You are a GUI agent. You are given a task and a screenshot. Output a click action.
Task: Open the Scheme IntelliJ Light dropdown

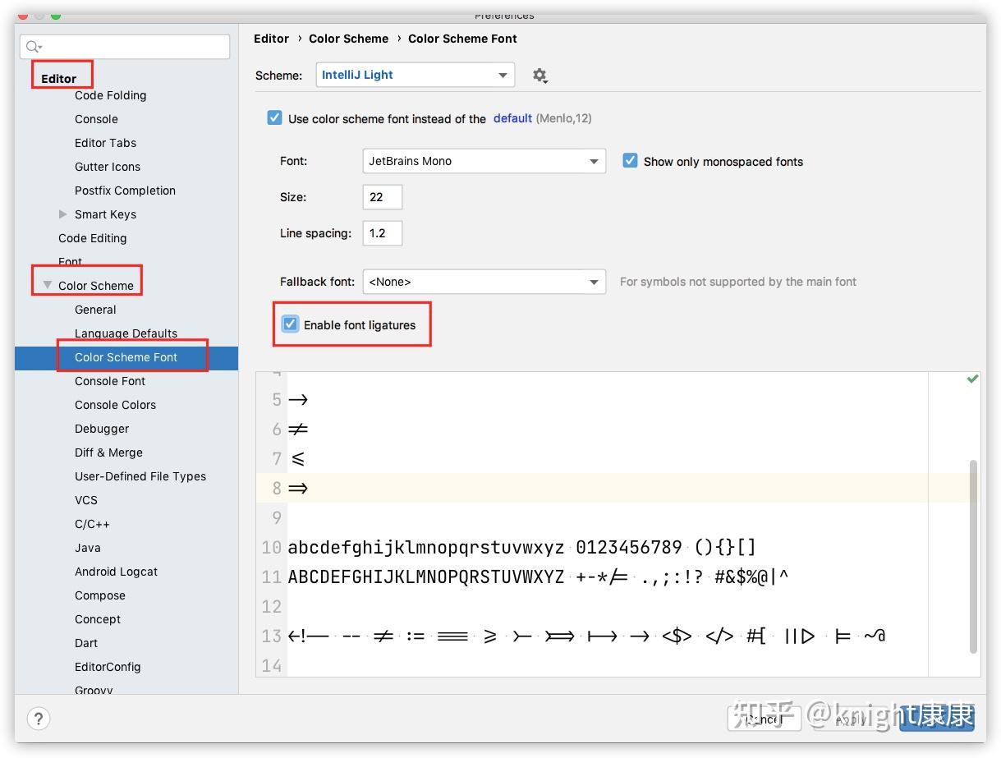(416, 75)
